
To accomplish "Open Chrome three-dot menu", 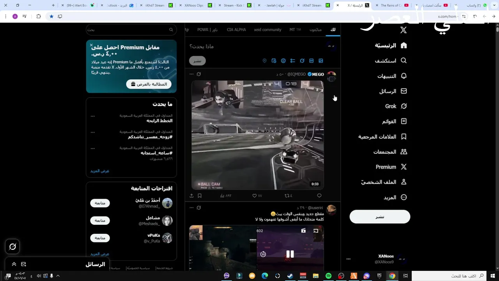I will click(5, 16).
